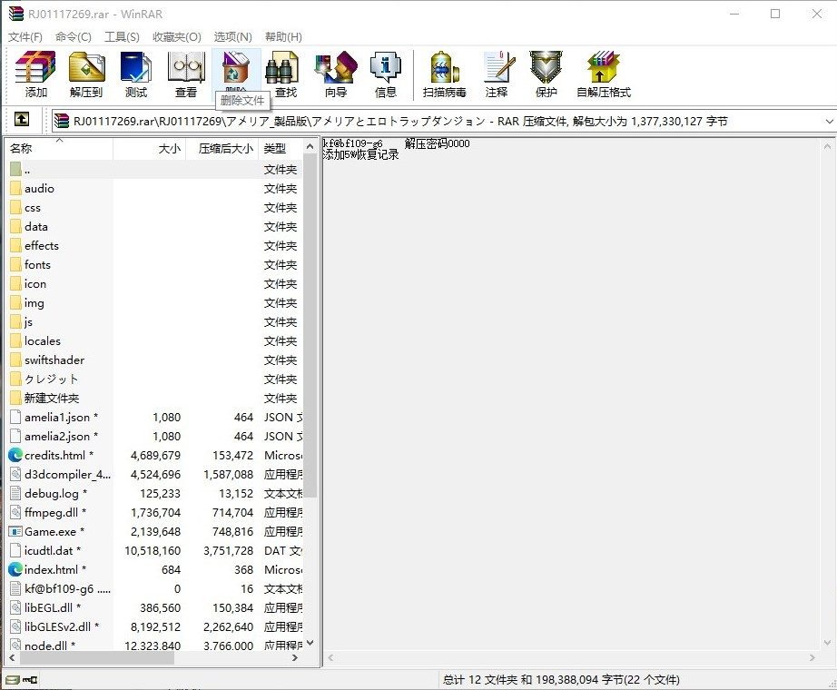This screenshot has width=837, height=690.
Task: Open the File (文件) menu
Action: click(25, 37)
